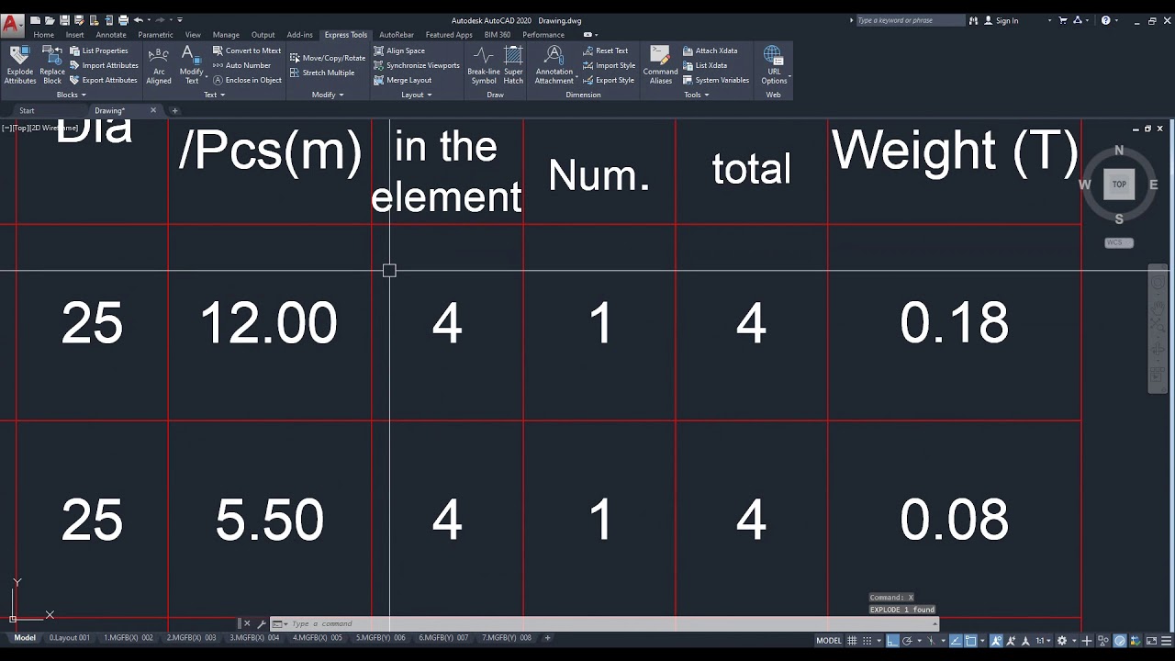
Task: Switch to the 3.MGFB(X) 004 layout tab
Action: [x=254, y=638]
